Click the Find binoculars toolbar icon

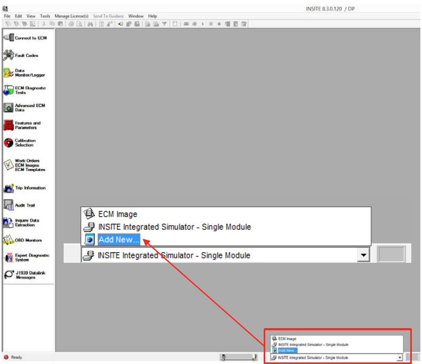click(90, 24)
